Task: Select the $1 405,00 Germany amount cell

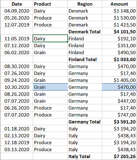Action: tap(119, 80)
